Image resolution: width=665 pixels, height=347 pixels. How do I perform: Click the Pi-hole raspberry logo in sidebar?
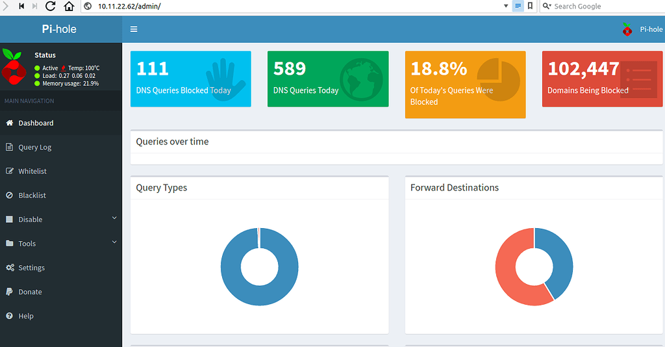click(x=13, y=68)
